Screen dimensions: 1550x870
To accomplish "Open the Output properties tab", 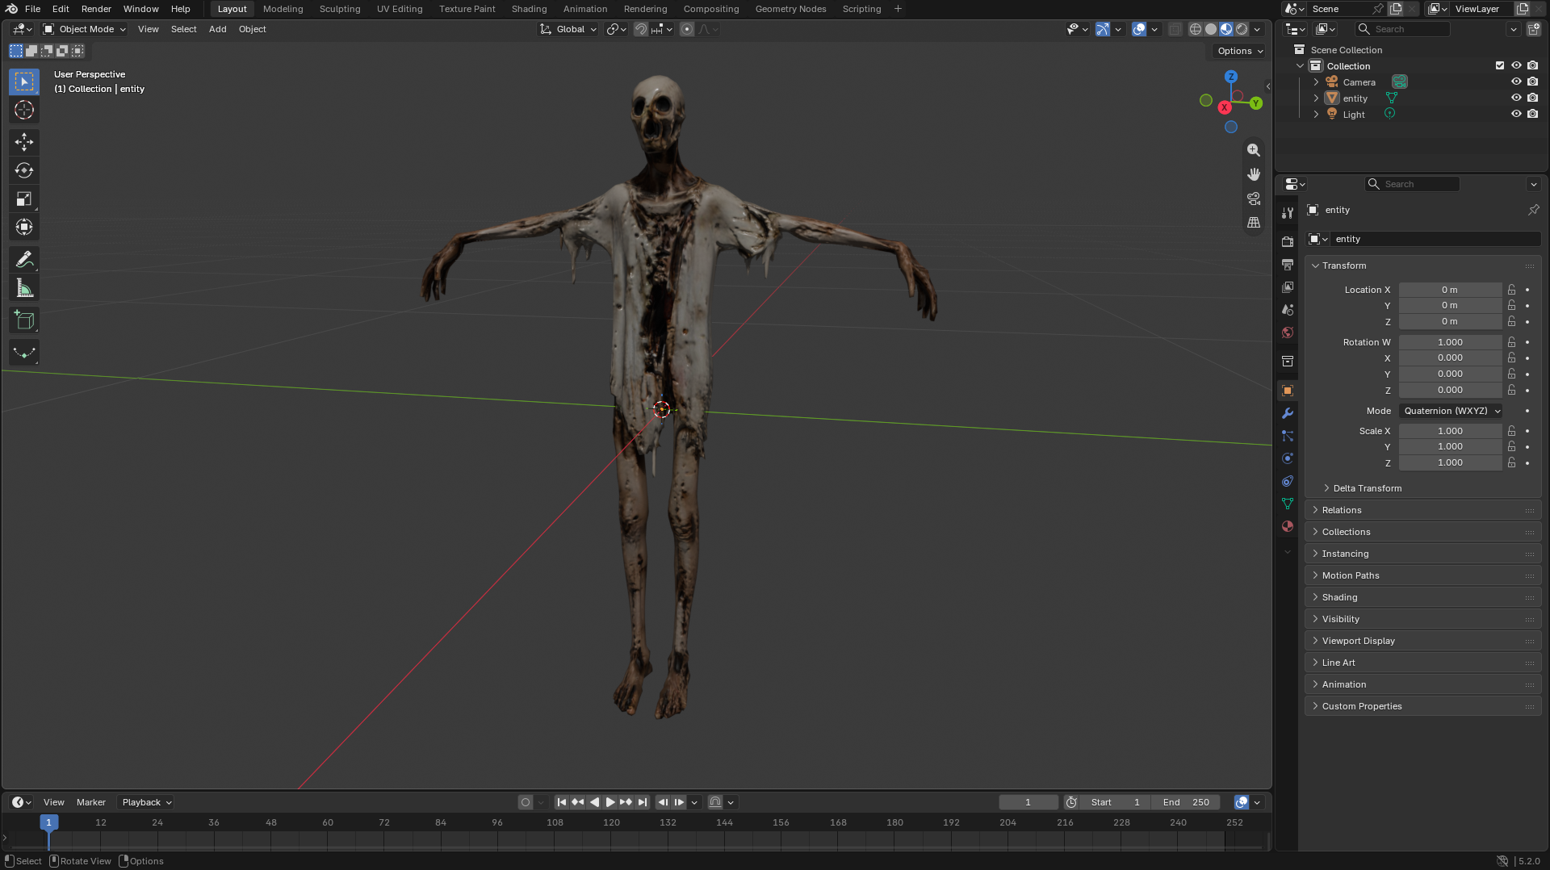I will coord(1288,265).
